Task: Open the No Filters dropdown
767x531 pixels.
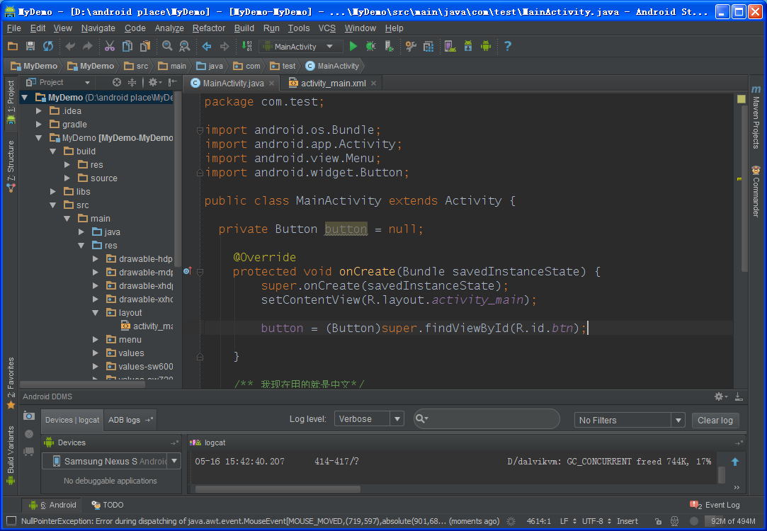Action: (x=629, y=420)
